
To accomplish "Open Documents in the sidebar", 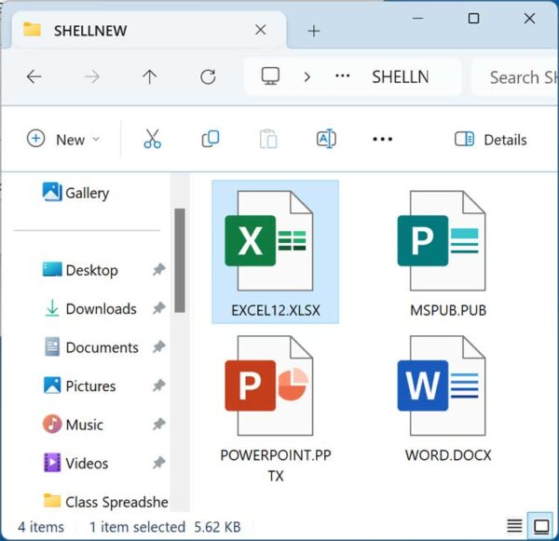I will click(x=91, y=347).
